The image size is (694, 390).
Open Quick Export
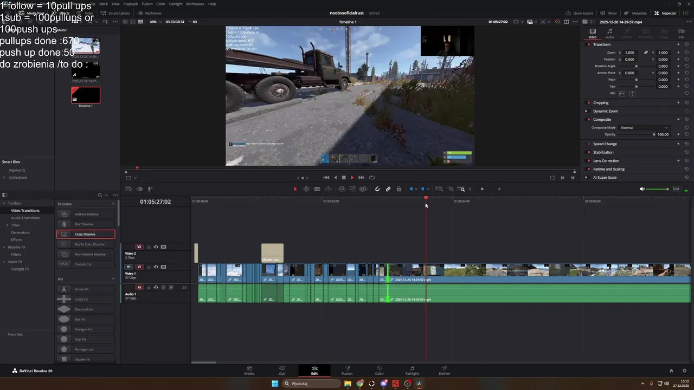[579, 13]
